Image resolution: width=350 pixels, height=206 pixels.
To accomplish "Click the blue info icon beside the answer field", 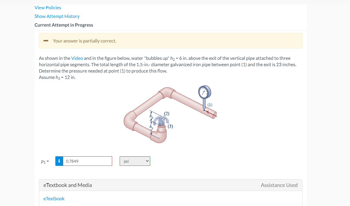I will click(59, 161).
